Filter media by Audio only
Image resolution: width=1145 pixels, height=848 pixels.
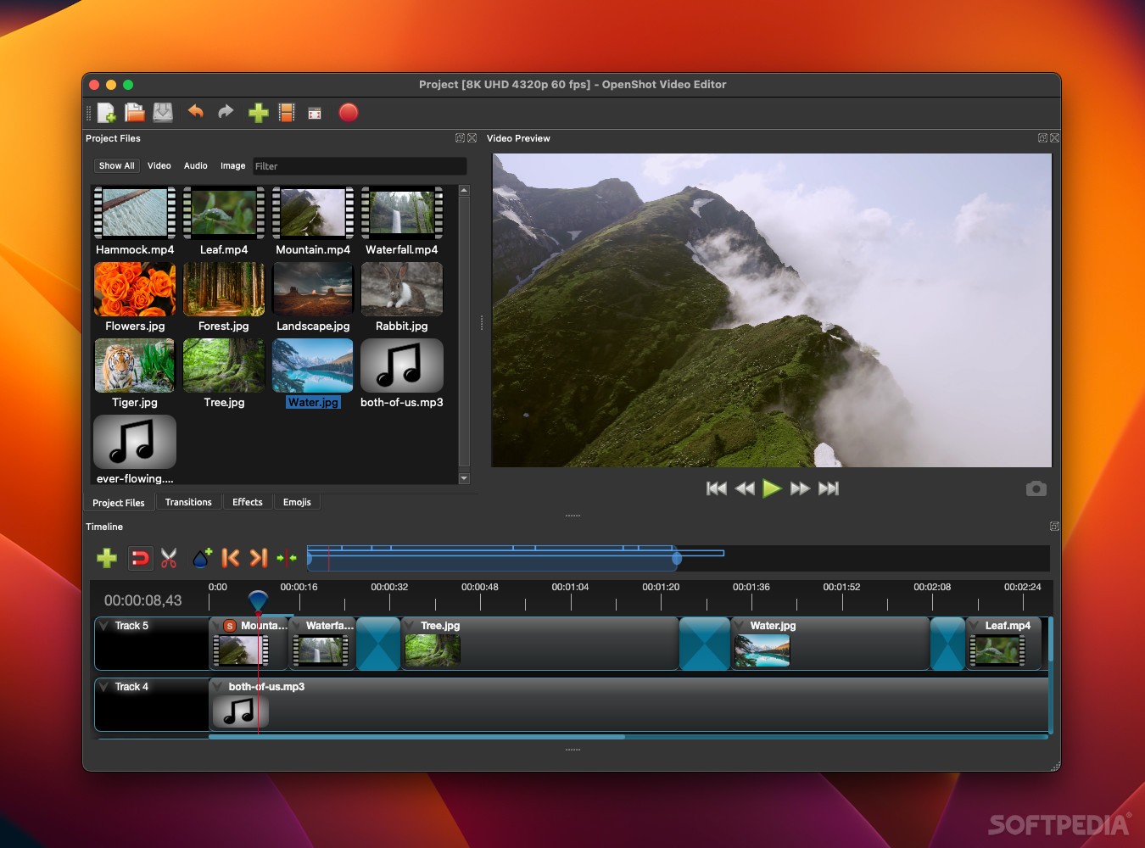click(x=195, y=165)
